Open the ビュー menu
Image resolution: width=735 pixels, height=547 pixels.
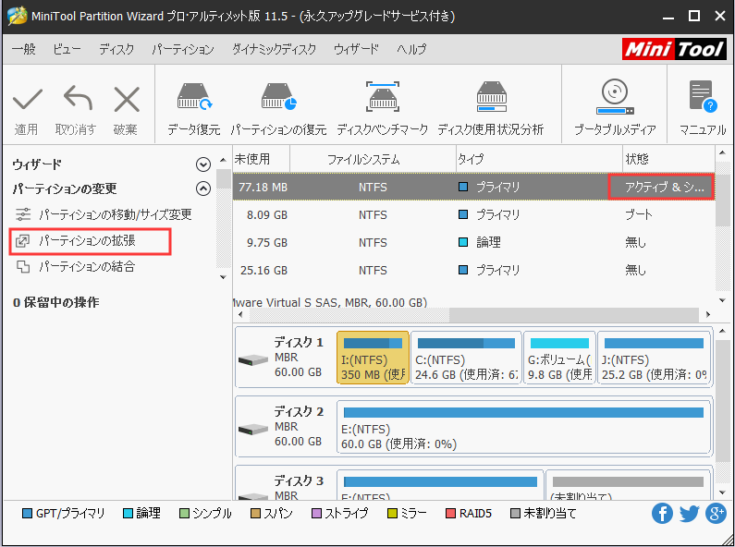pyautogui.click(x=67, y=49)
